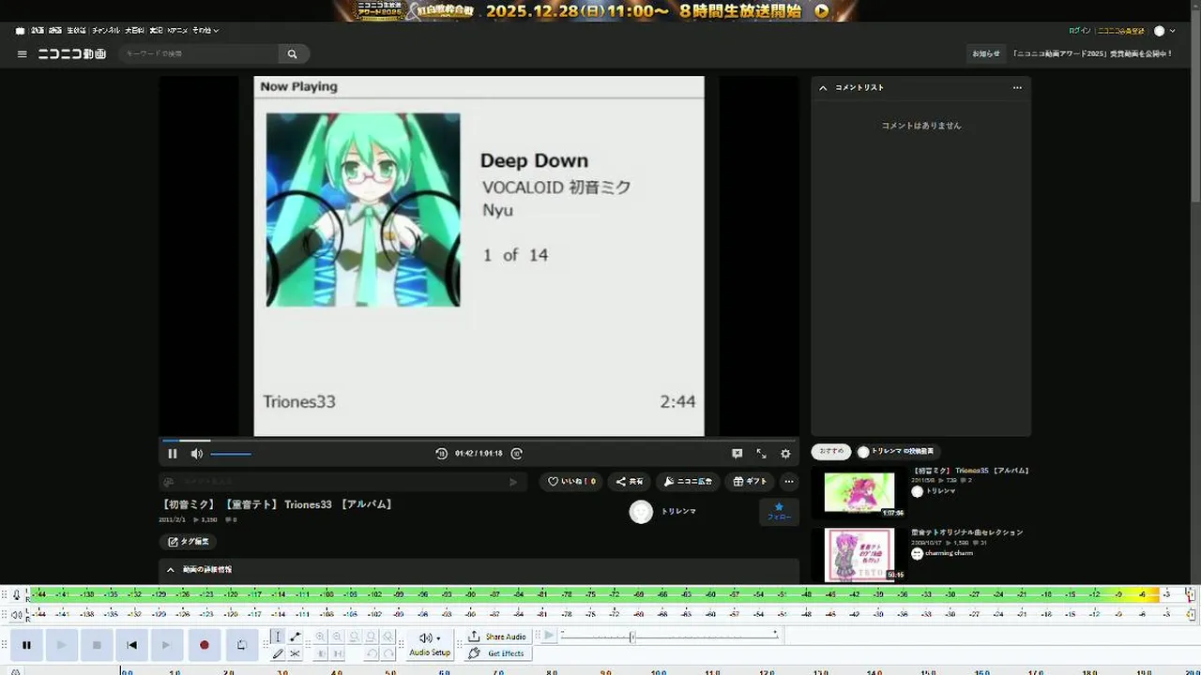Click Audacity Skip to End button

(167, 645)
